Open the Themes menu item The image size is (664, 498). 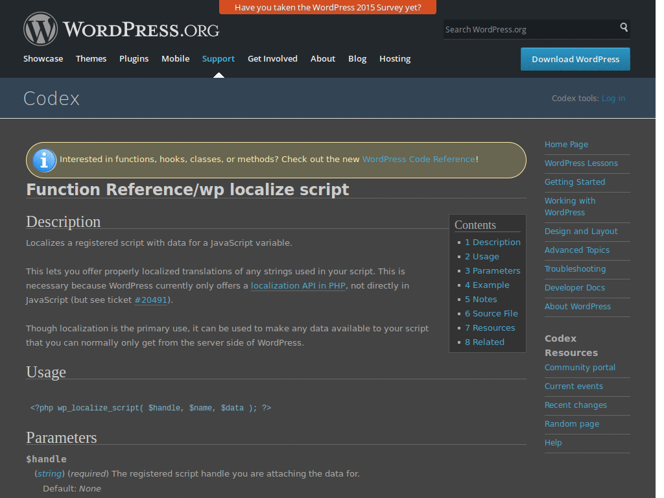(91, 59)
